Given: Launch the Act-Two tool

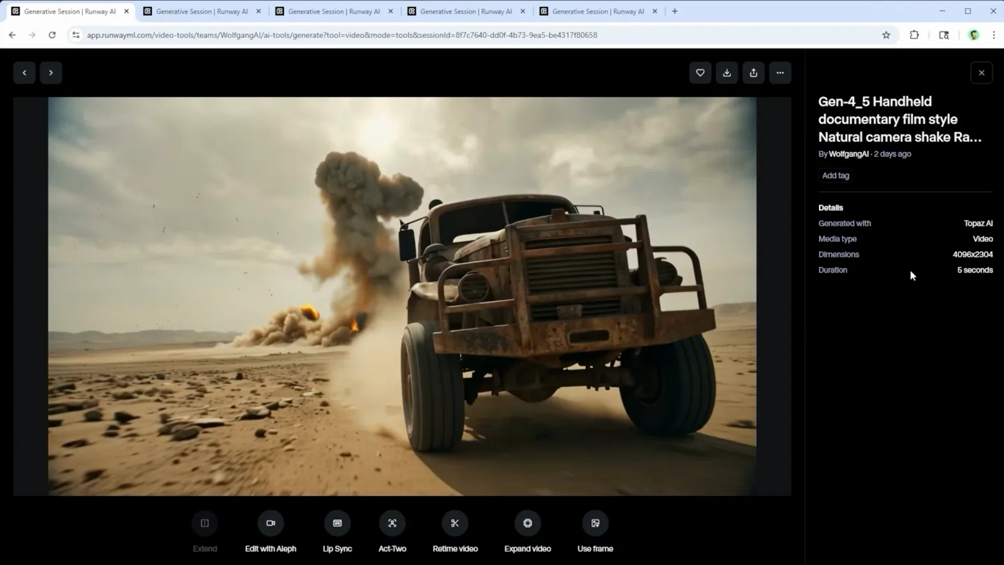Looking at the screenshot, I should (392, 523).
